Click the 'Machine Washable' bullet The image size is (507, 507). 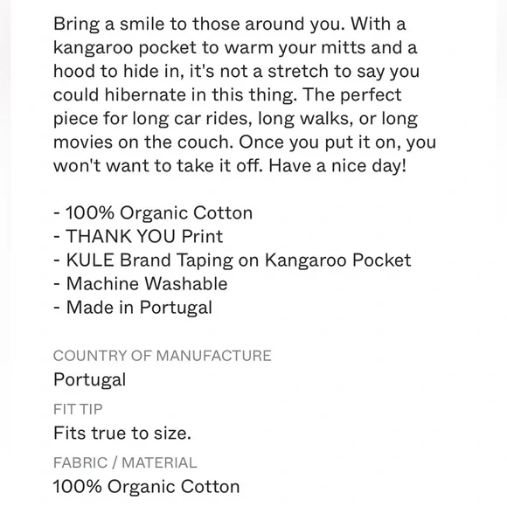pos(141,283)
